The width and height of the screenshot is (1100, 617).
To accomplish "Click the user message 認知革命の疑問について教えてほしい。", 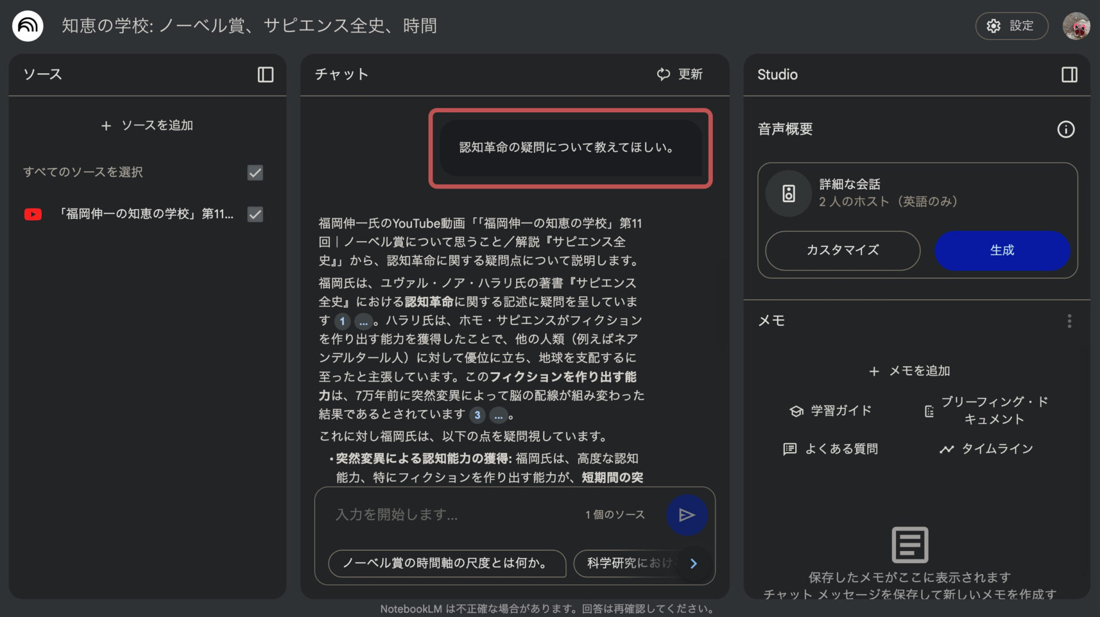I will tap(570, 148).
